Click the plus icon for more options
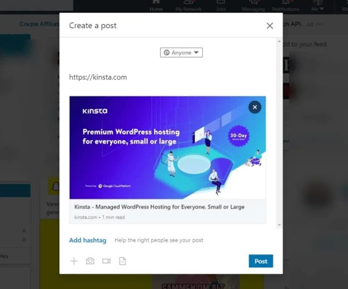 point(74,261)
